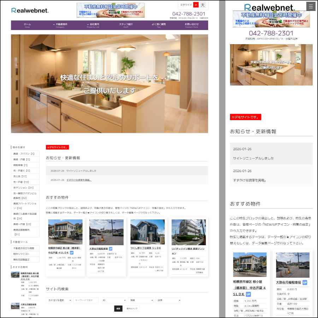The image size is (318, 318).
Task: Open the カテゴリを選択 dropdown
Action: [x=59, y=300]
